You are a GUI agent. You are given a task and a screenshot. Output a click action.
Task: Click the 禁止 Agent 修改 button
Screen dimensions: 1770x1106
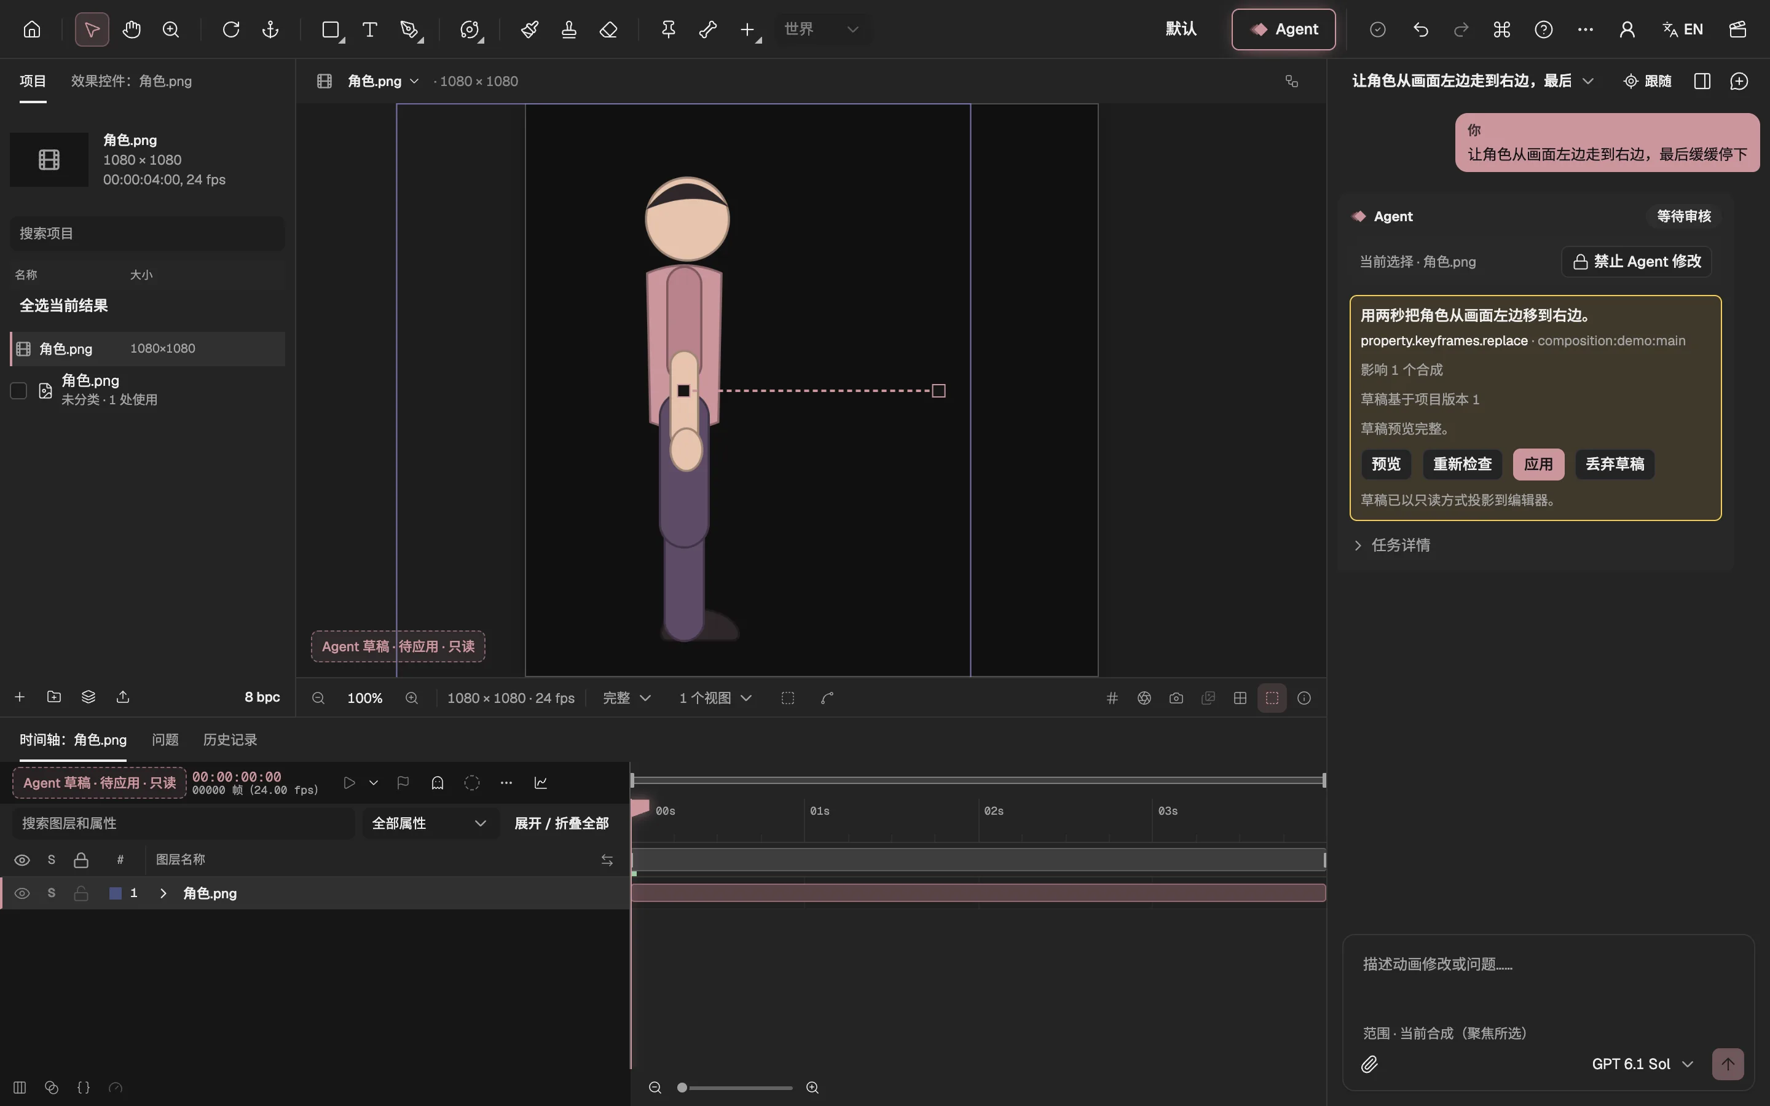coord(1636,261)
